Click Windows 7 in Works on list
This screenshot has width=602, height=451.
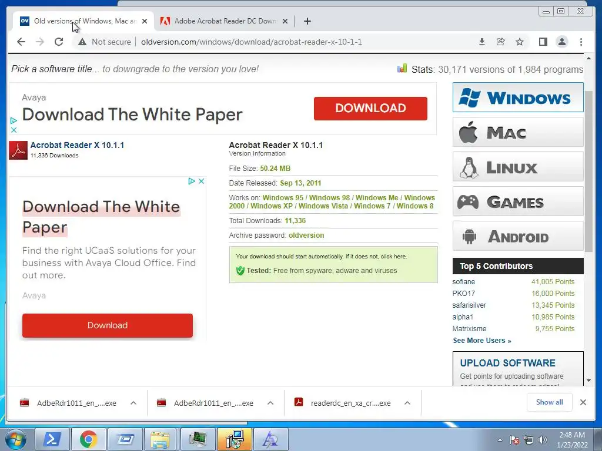pos(372,206)
